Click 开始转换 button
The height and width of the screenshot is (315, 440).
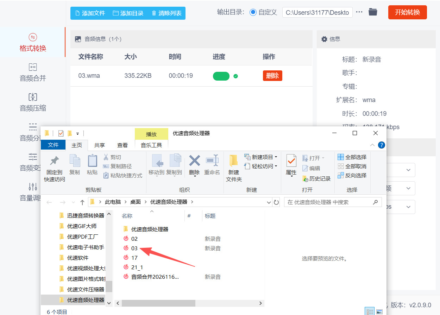pyautogui.click(x=407, y=12)
